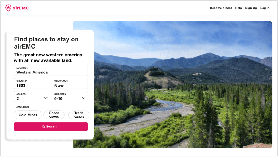
Task: Click the Log in link
Action: pos(265,8)
